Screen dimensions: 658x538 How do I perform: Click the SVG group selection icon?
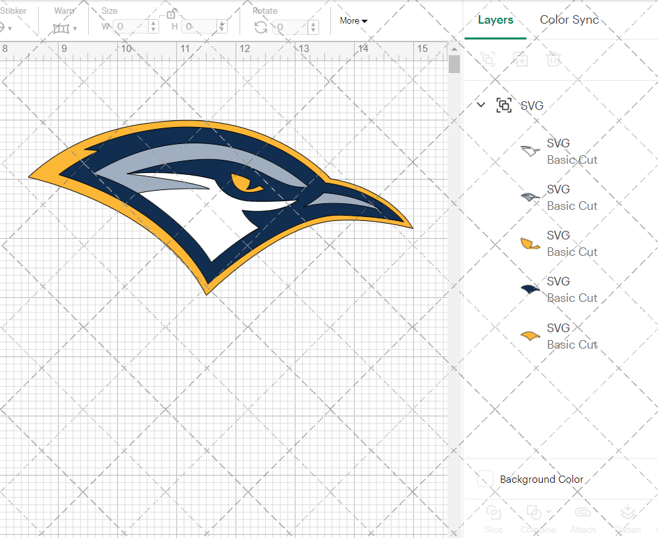coord(504,105)
